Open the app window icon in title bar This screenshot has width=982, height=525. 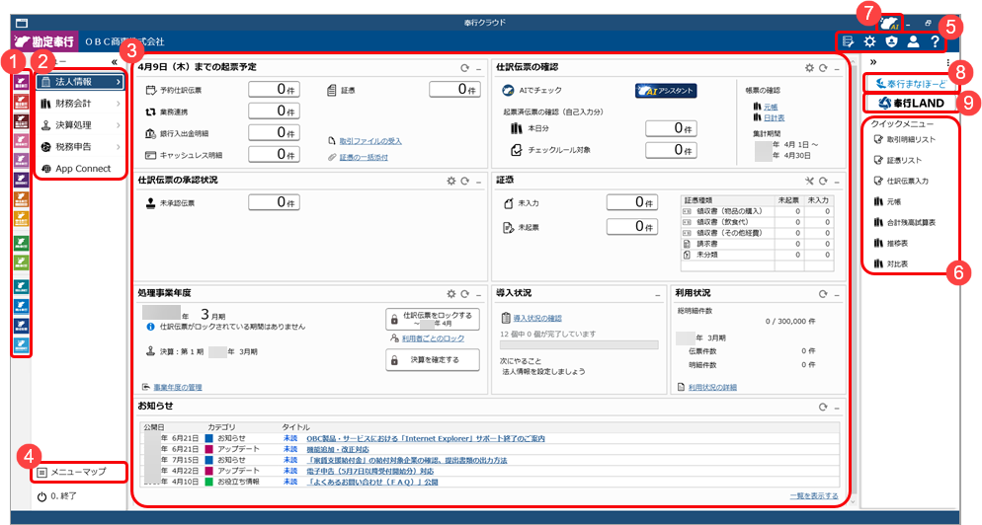22,23
